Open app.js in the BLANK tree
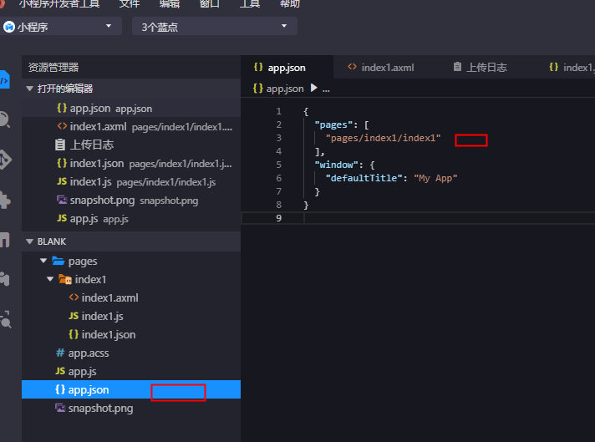The width and height of the screenshot is (595, 442). [131, 372]
